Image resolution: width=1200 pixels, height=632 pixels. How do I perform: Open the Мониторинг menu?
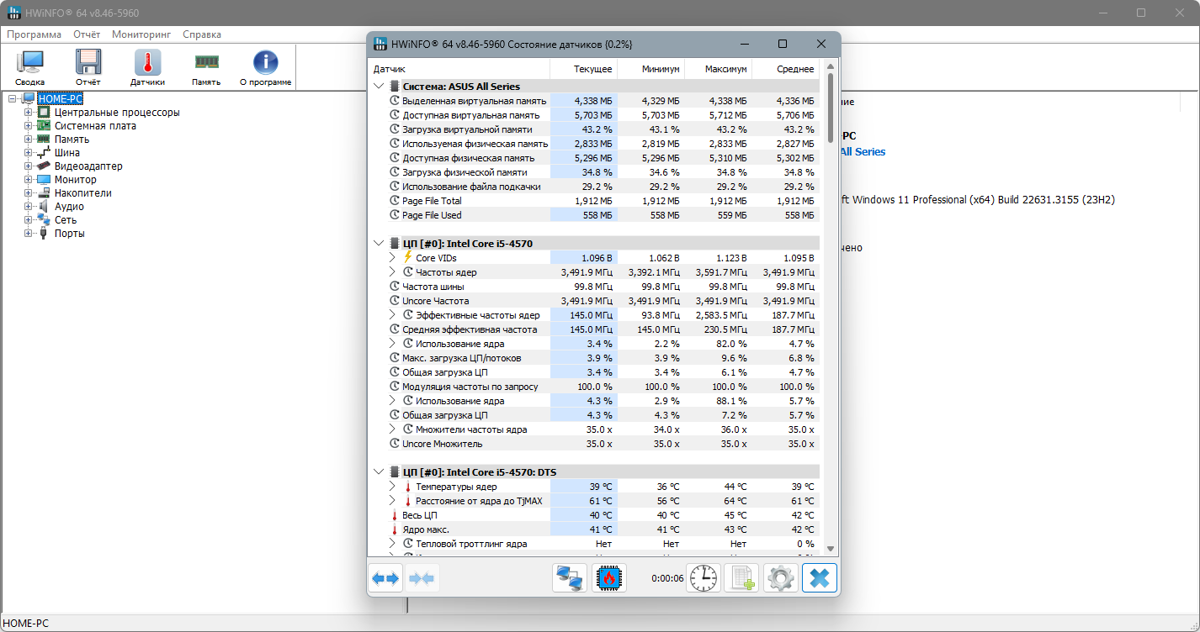[141, 34]
